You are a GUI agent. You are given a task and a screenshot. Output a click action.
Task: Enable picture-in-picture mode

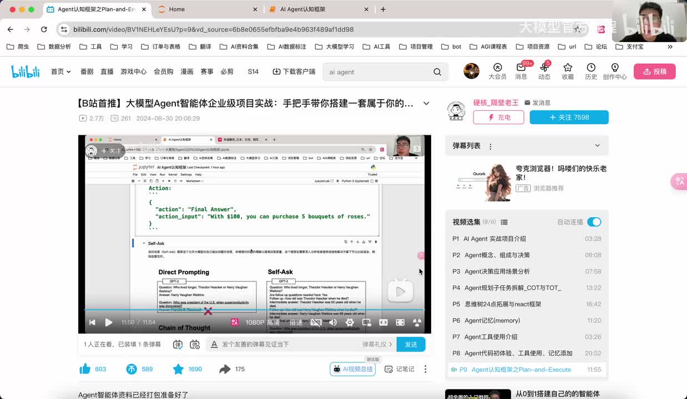pyautogui.click(x=366, y=323)
